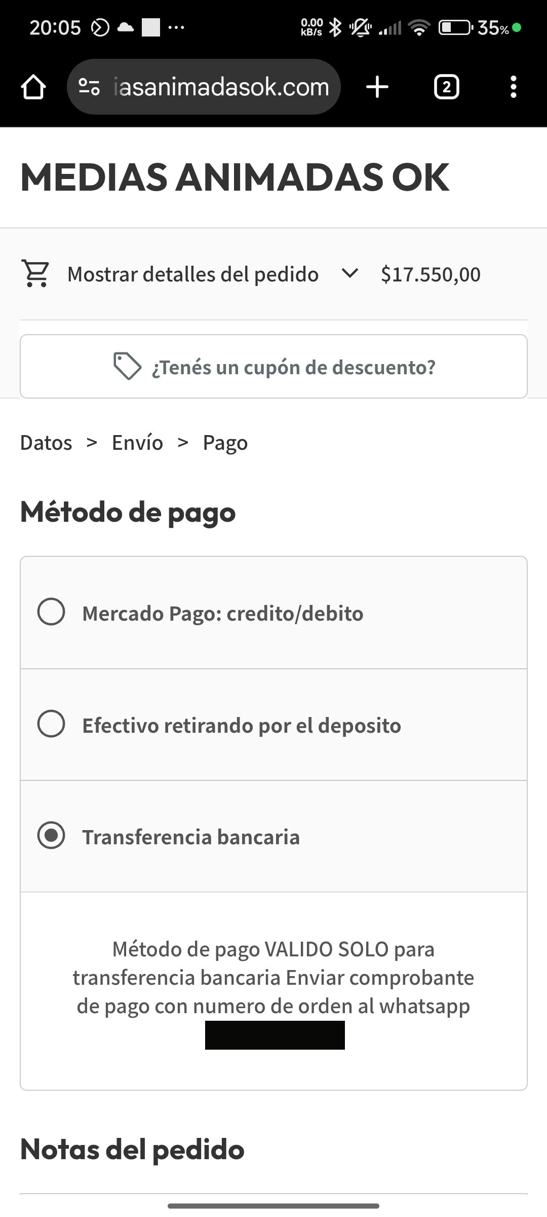Go back to Envío step

pyautogui.click(x=137, y=443)
